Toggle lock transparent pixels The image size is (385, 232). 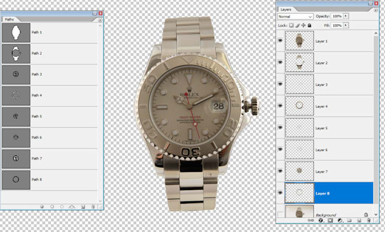(291, 25)
